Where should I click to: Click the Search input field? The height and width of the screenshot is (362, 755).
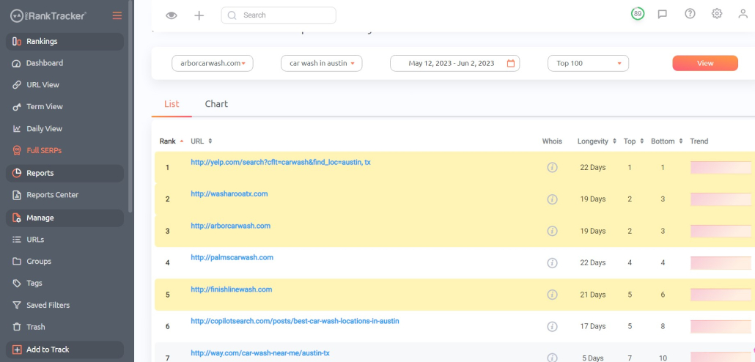(x=279, y=15)
